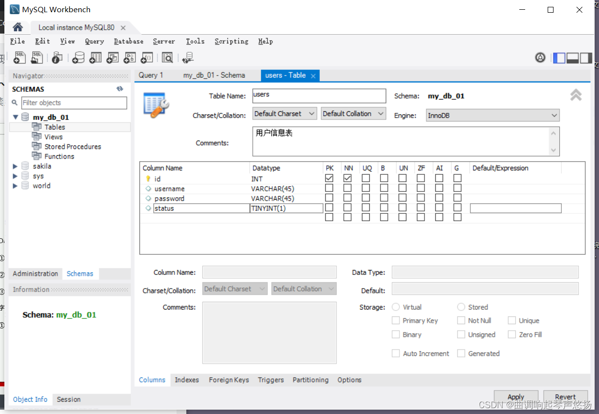
Task: Open the Indexes tab
Action: point(187,380)
